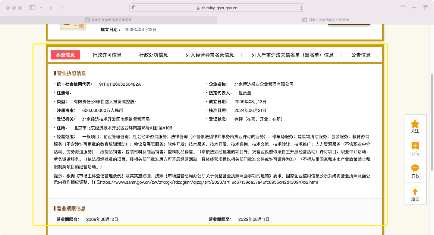Screen dimensions: 434x235
Task: Go forward with the Safari forward arrow
Action: tap(62, 8)
